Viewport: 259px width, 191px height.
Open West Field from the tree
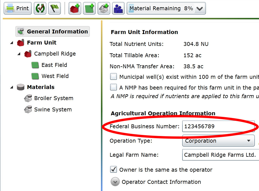(x=55, y=76)
